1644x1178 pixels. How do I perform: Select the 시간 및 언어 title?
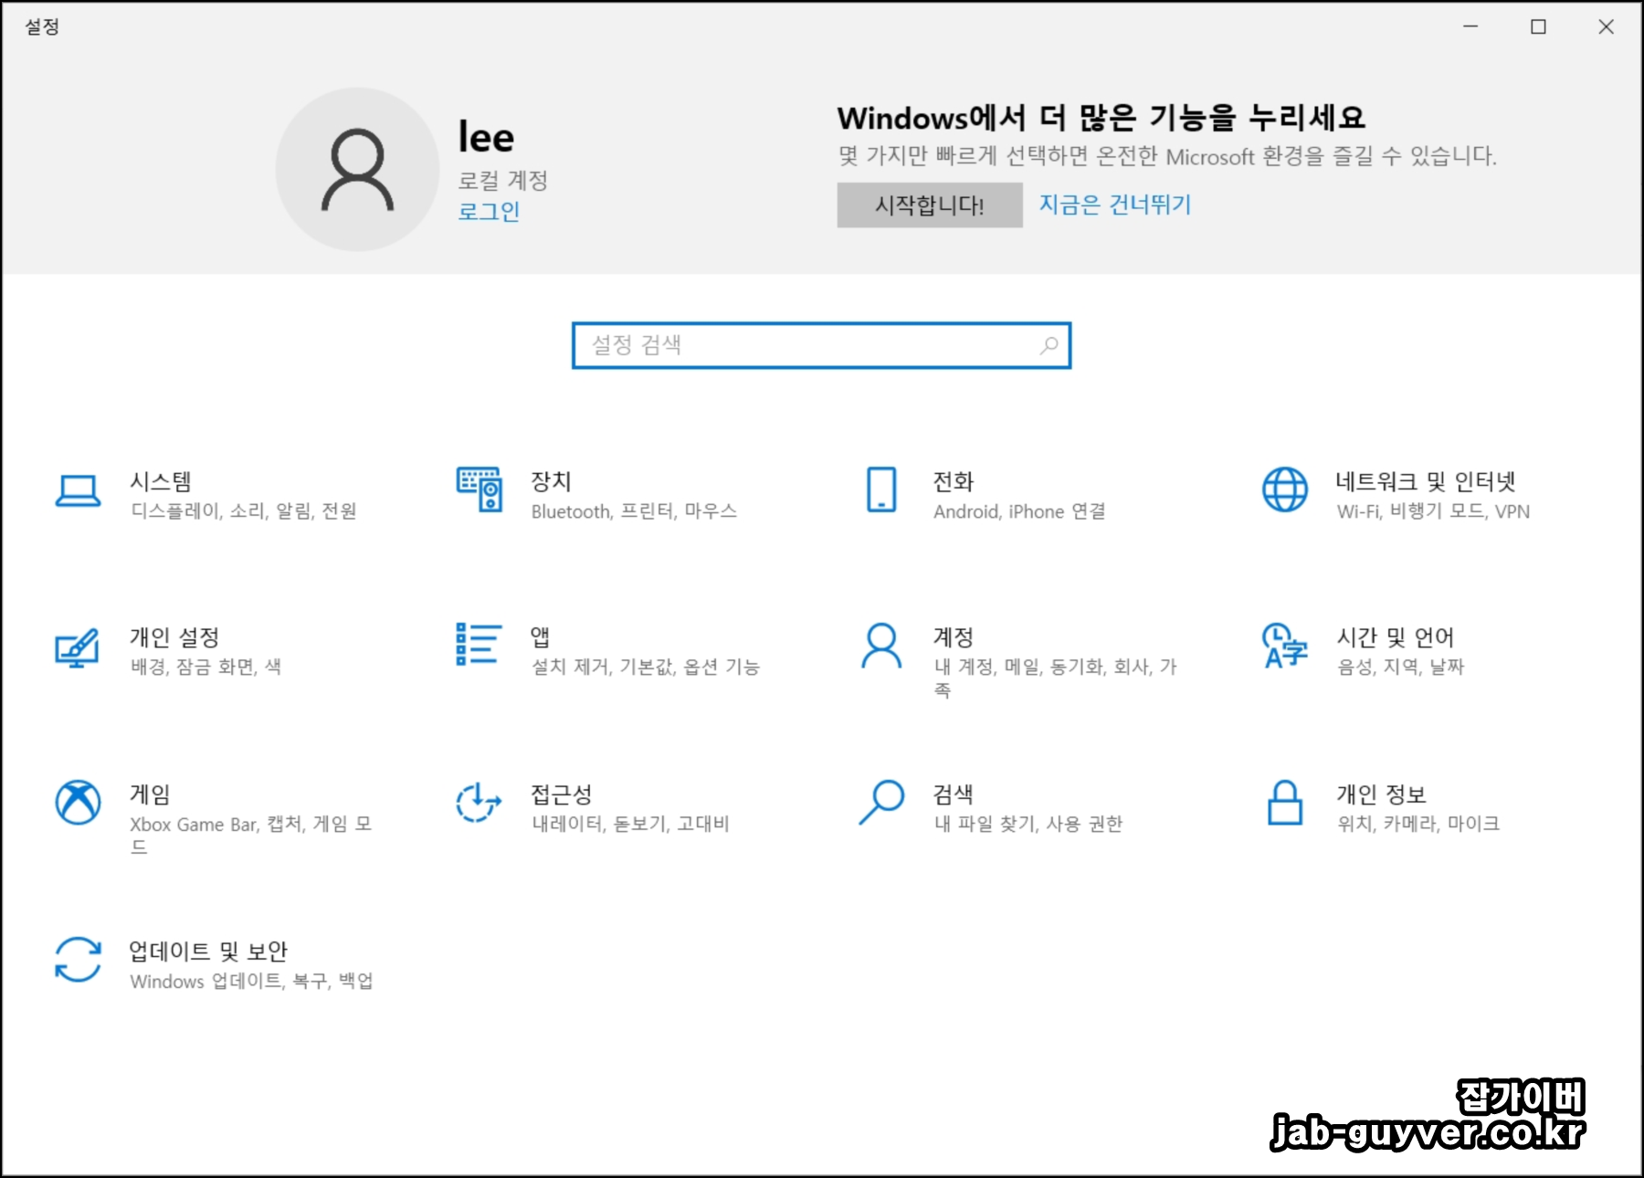[1395, 637]
